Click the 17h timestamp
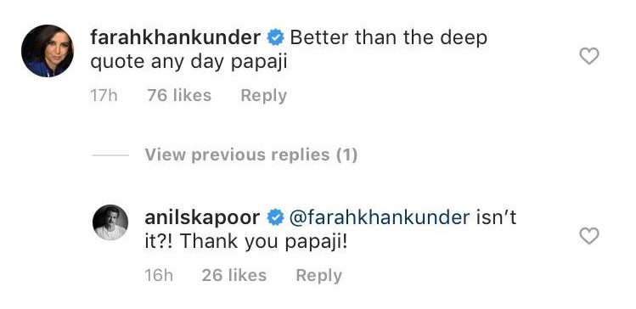Viewport: 636px width, 309px height. [x=104, y=96]
